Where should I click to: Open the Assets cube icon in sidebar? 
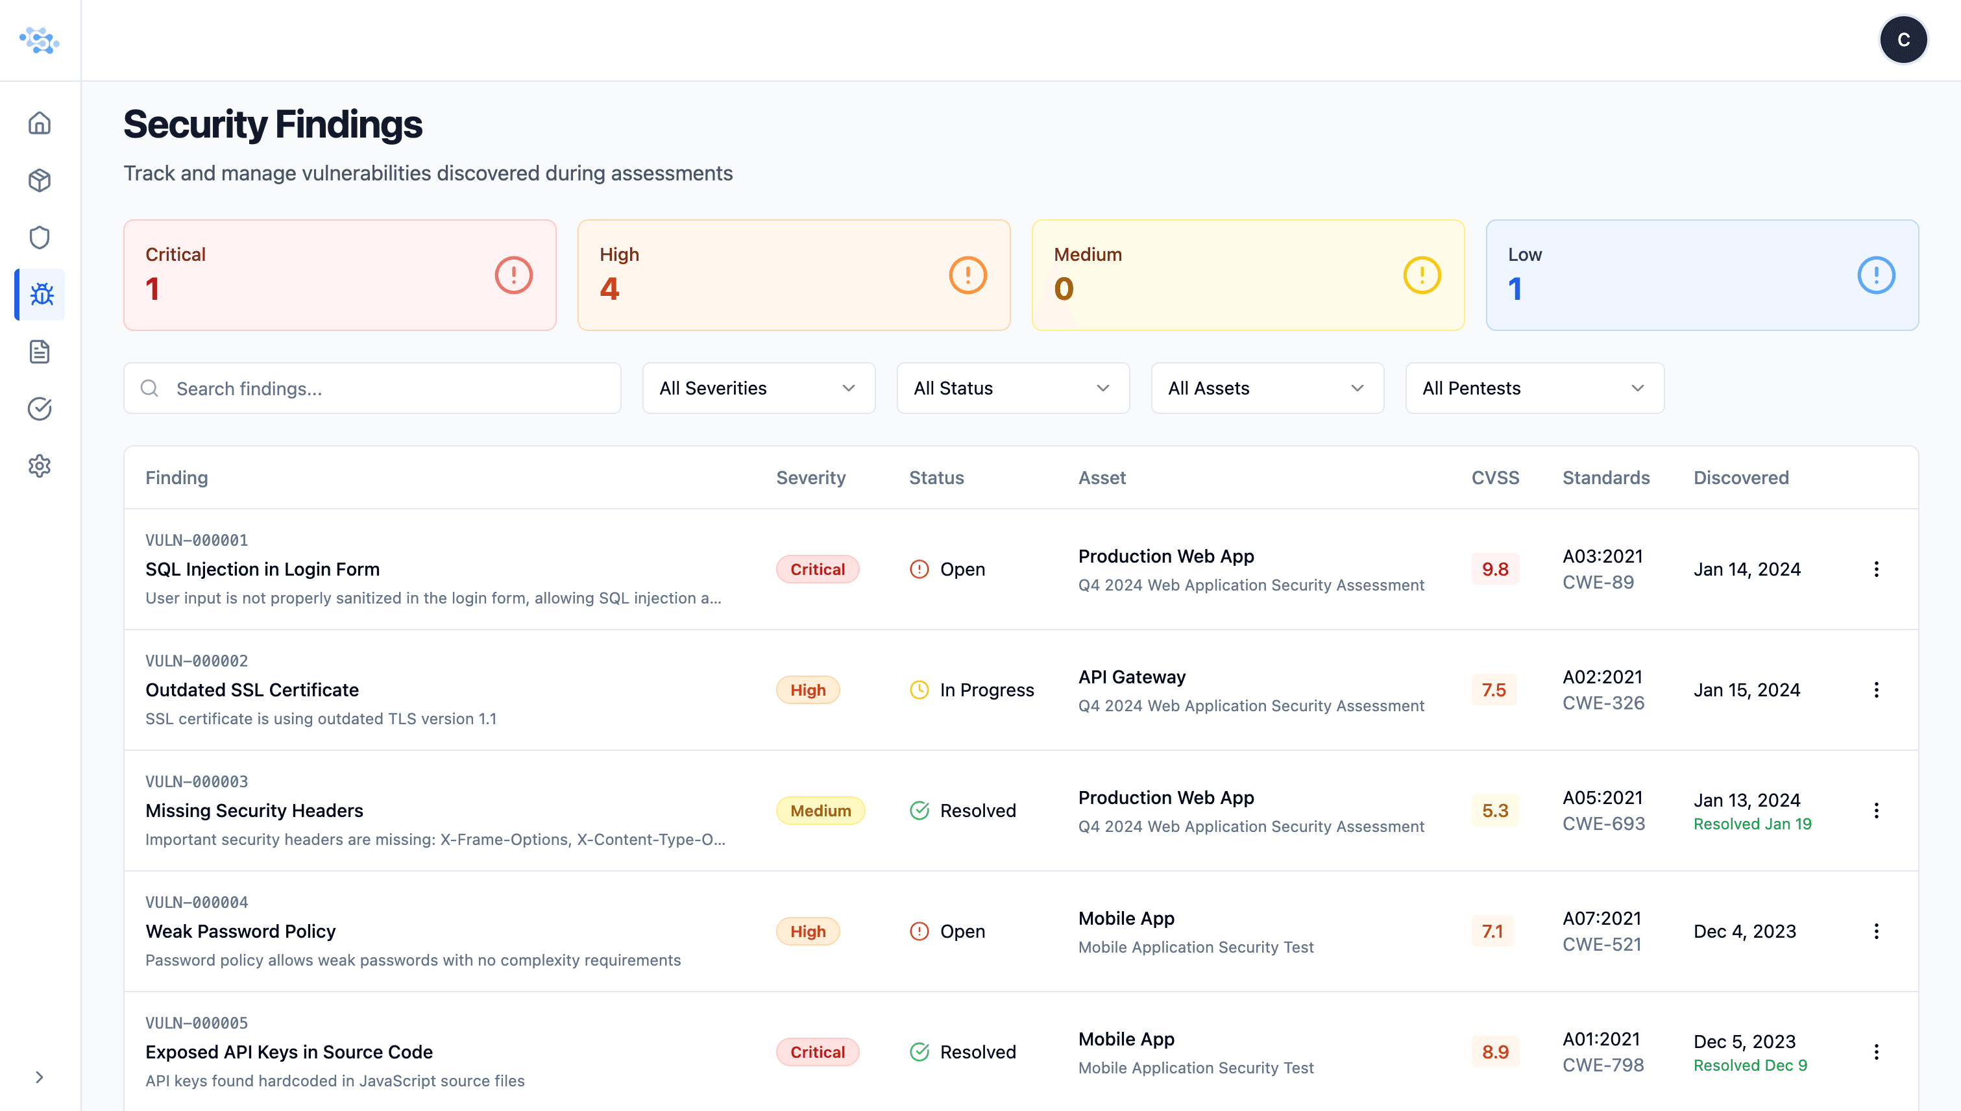[40, 181]
